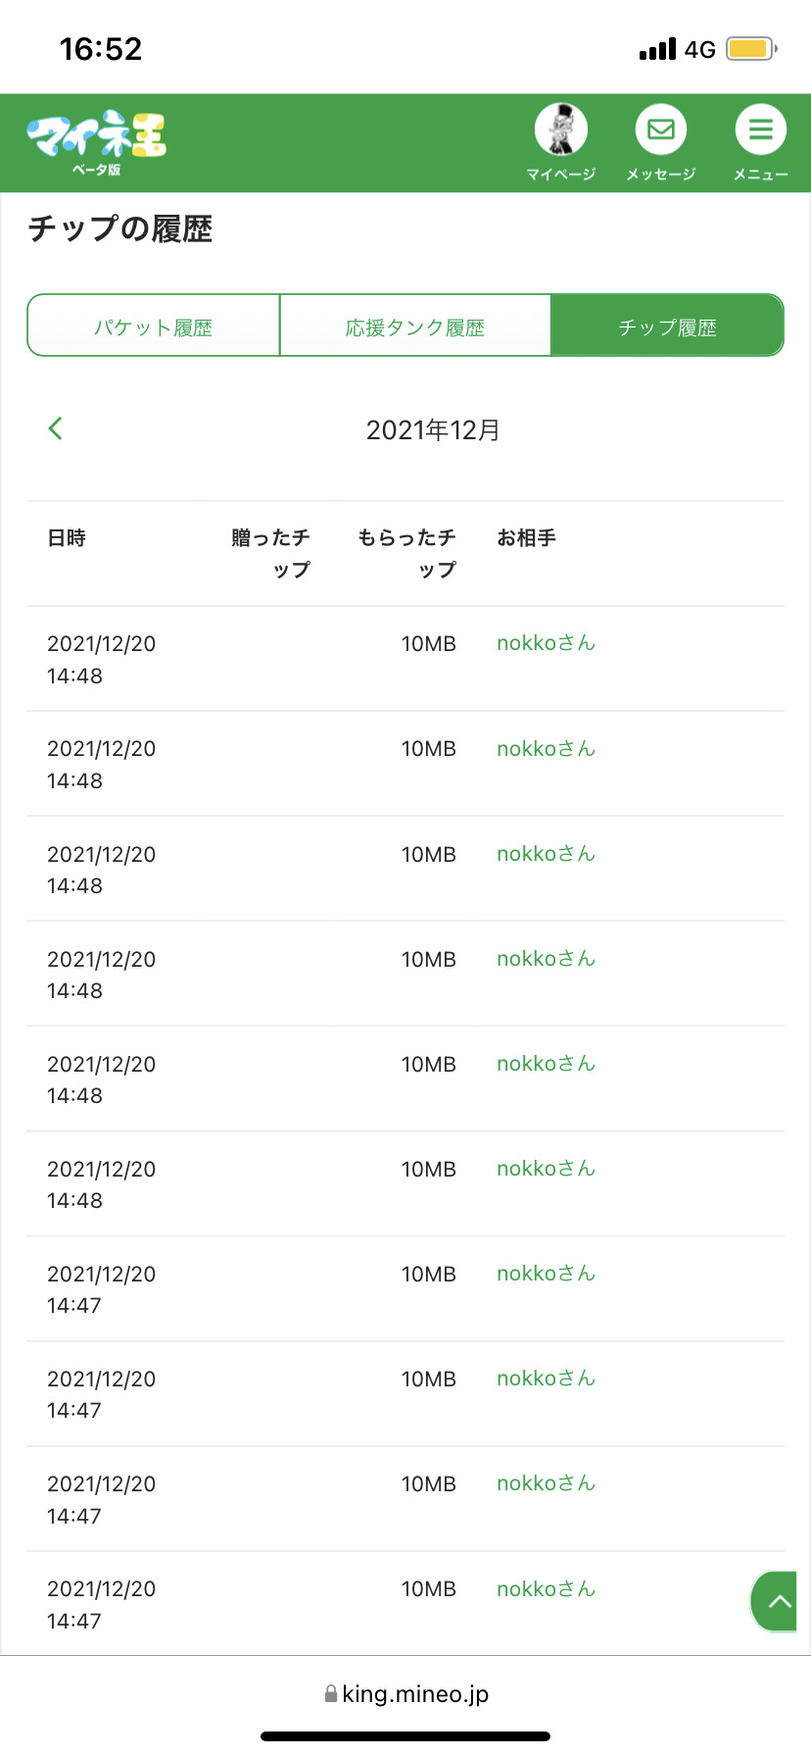This screenshot has width=811, height=1757.
Task: Tap the マイネ王 logo in the header
Action: click(97, 138)
